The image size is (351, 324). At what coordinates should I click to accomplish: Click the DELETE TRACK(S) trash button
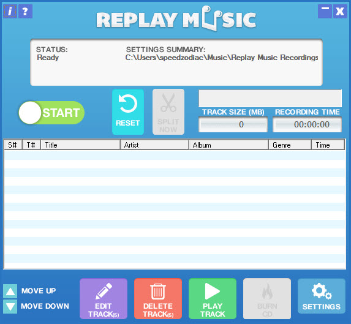158,299
